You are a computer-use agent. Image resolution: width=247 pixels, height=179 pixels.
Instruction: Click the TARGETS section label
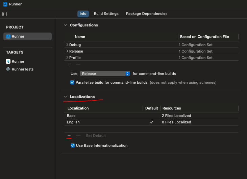click(15, 52)
